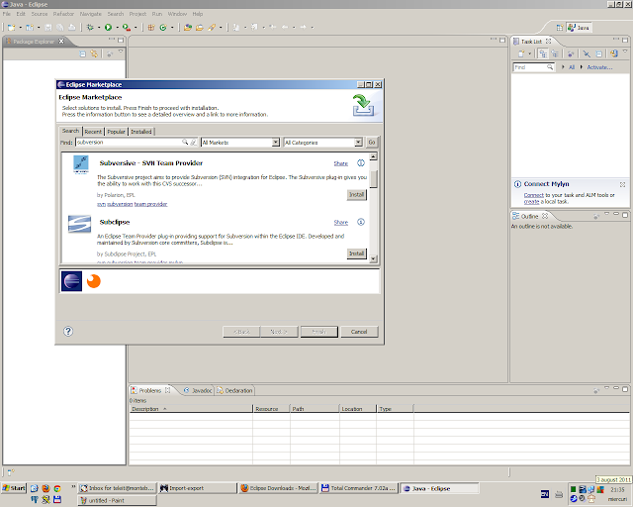Switch to the Popular tab in Marketplace
This screenshot has width=633, height=507.
tap(117, 132)
